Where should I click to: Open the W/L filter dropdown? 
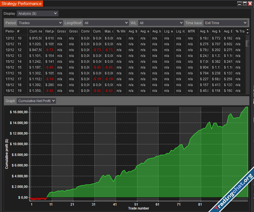[x=161, y=23]
